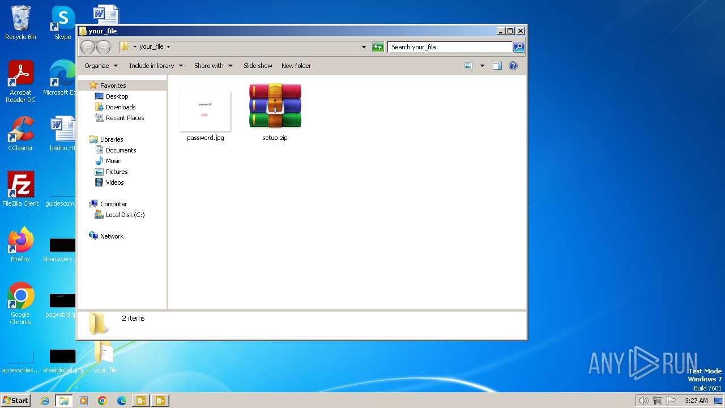Click the password.jpg file name
This screenshot has width=725, height=408.
(x=206, y=138)
